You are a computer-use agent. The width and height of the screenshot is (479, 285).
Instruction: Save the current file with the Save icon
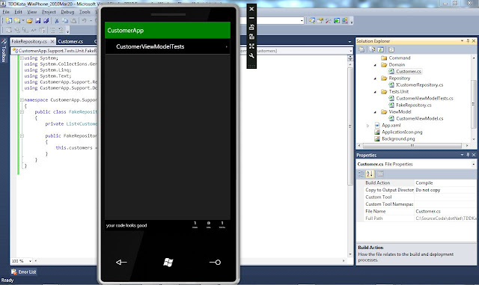coord(38,20)
